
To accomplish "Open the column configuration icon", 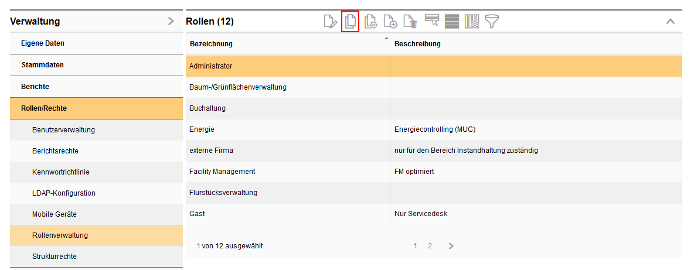I will pyautogui.click(x=472, y=22).
